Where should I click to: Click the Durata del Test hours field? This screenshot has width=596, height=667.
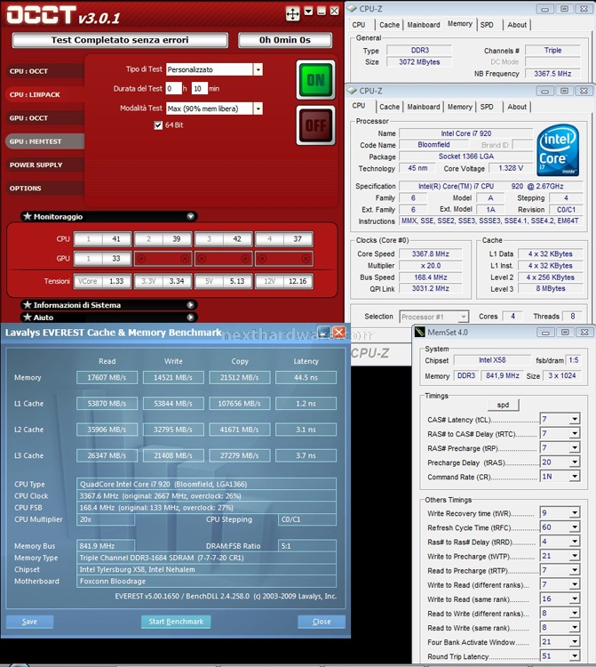pos(174,88)
